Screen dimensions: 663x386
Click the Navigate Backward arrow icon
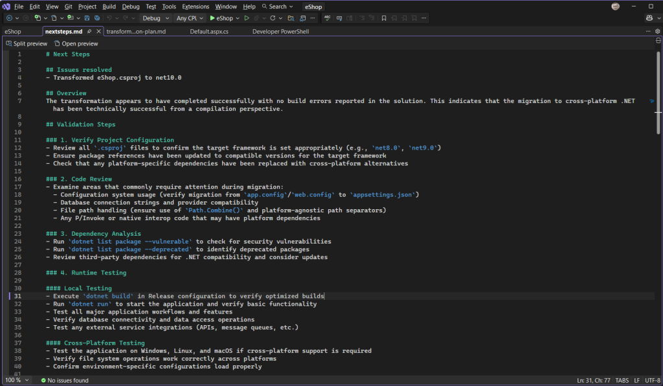pyautogui.click(x=10, y=18)
